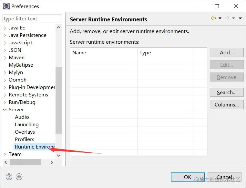Open the preferences view menu triangle
This screenshot has height=188, width=246.
pyautogui.click(x=240, y=18)
